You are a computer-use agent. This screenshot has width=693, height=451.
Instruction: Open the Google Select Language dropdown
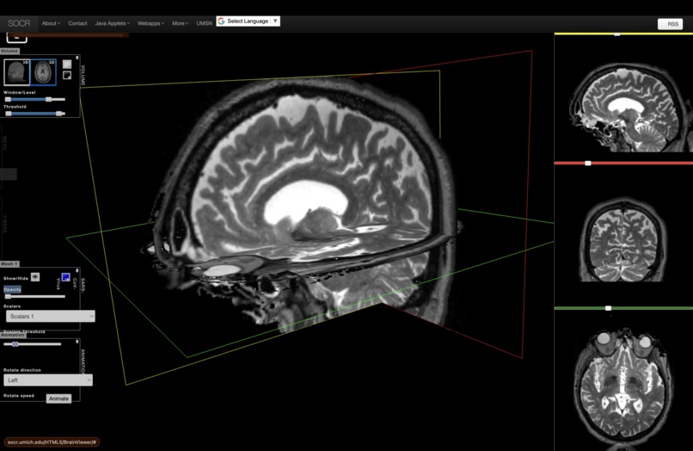[x=248, y=22]
